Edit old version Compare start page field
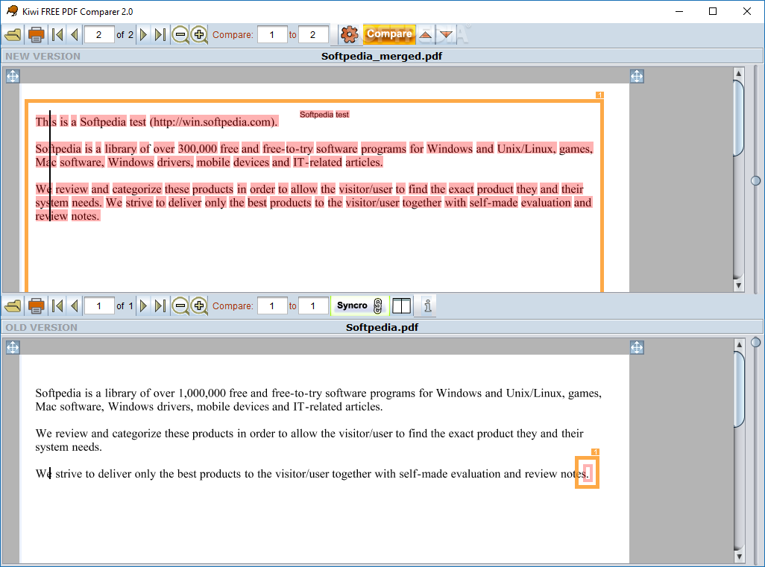This screenshot has width=765, height=567. pyautogui.click(x=271, y=305)
